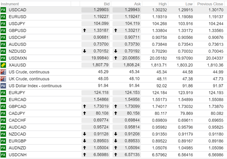
Task: Sort by the Instrument column header
Action: click(x=10, y=3)
